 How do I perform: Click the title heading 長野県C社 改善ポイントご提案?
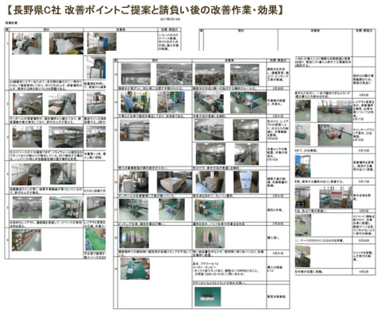pos(145,10)
